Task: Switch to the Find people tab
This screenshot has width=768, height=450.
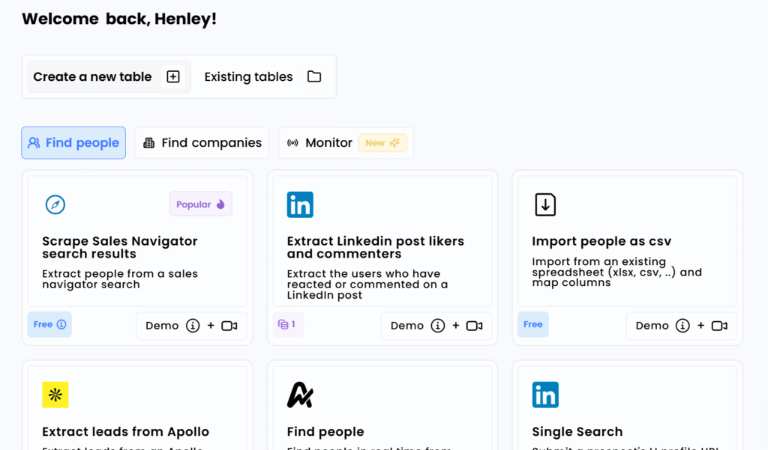Action: click(73, 143)
